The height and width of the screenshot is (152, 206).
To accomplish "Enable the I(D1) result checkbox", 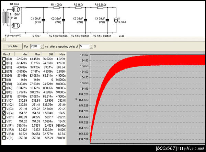I will [x=4, y=76].
